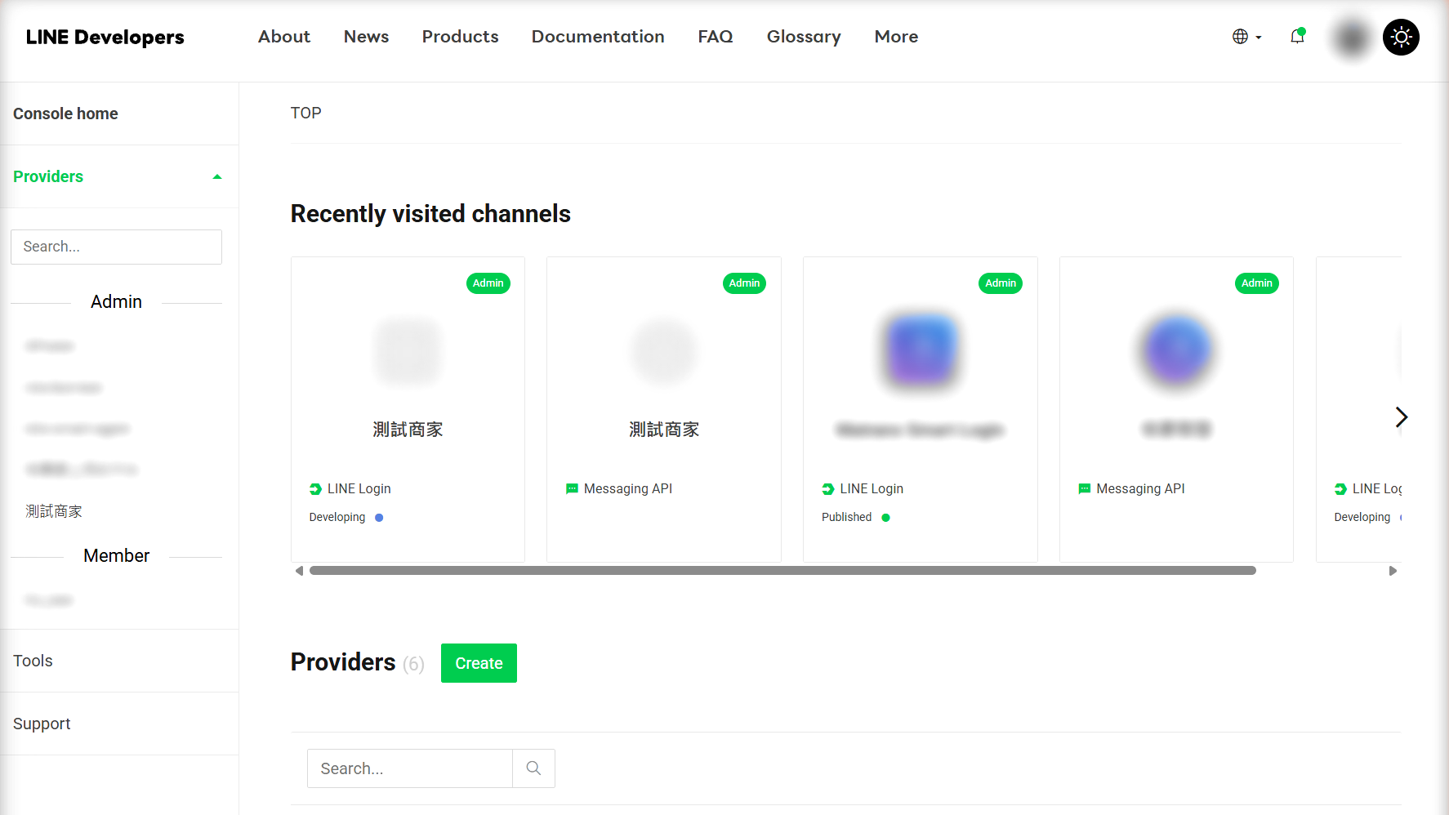The height and width of the screenshot is (815, 1449).
Task: Click the Admin badge on second channel card
Action: [744, 283]
